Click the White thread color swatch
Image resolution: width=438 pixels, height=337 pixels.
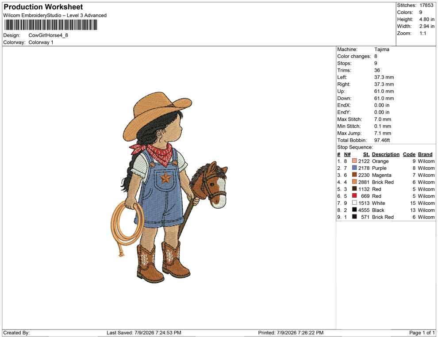click(x=354, y=203)
